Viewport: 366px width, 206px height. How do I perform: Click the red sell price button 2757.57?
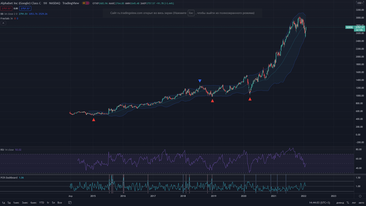pyautogui.click(x=6, y=9)
